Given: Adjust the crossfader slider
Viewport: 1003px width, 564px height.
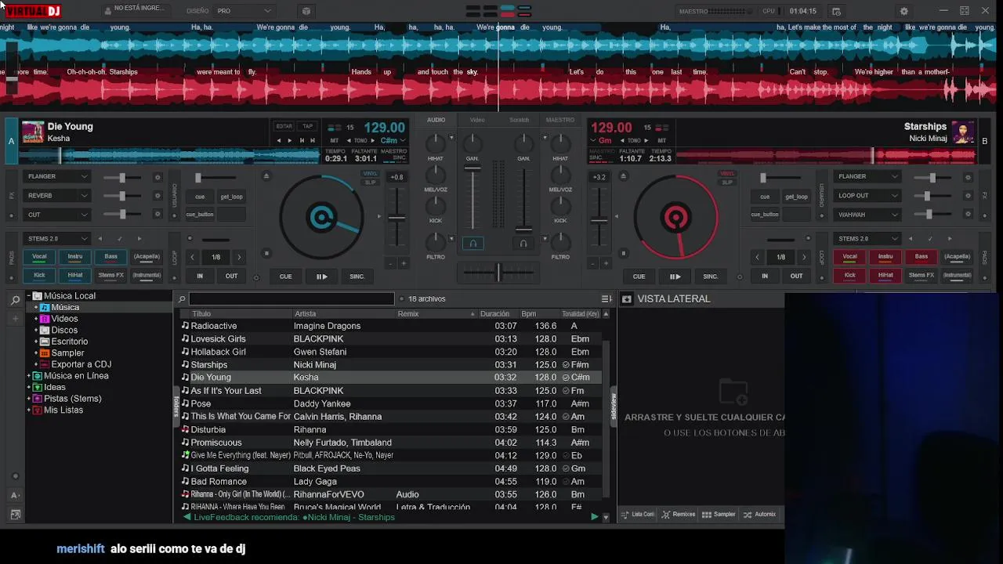Looking at the screenshot, I should [498, 273].
